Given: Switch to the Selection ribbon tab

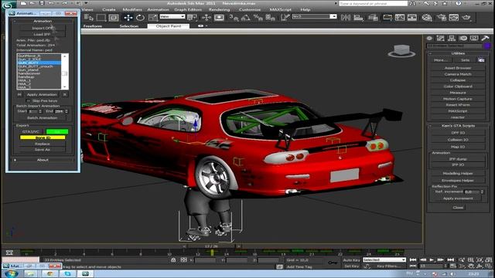Looking at the screenshot, I should click(129, 26).
